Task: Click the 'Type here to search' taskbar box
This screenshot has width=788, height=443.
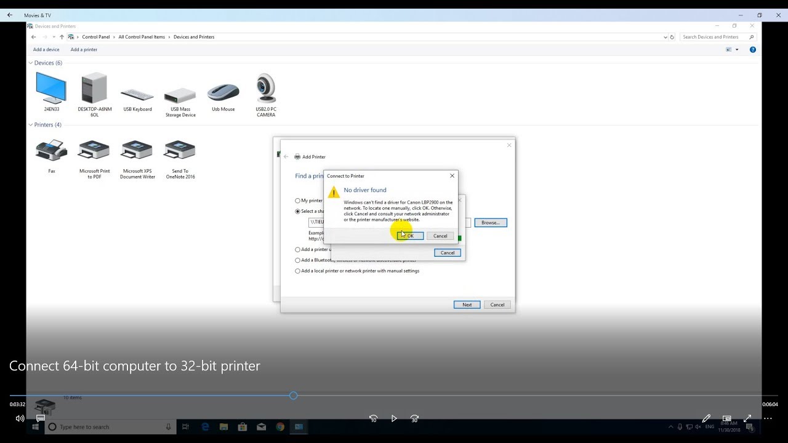Action: [111, 426]
